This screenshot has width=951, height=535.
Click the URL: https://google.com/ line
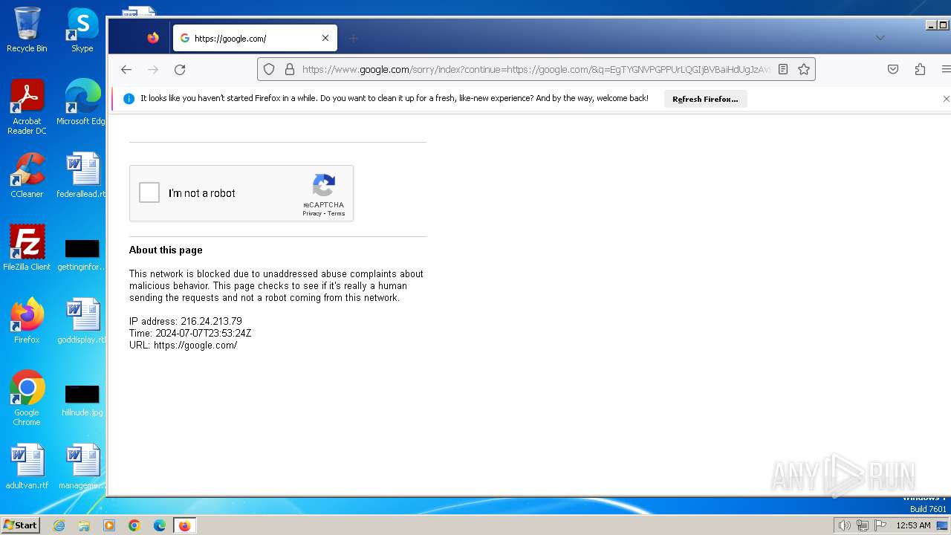[184, 346]
